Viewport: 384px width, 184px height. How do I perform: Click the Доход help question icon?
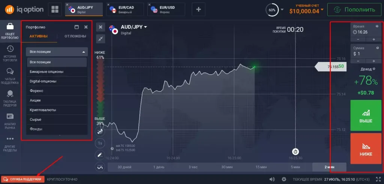[x=374, y=69]
